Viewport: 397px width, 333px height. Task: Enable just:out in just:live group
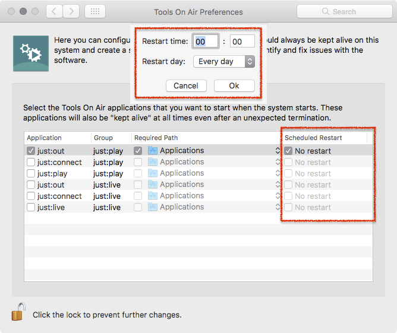tap(31, 185)
